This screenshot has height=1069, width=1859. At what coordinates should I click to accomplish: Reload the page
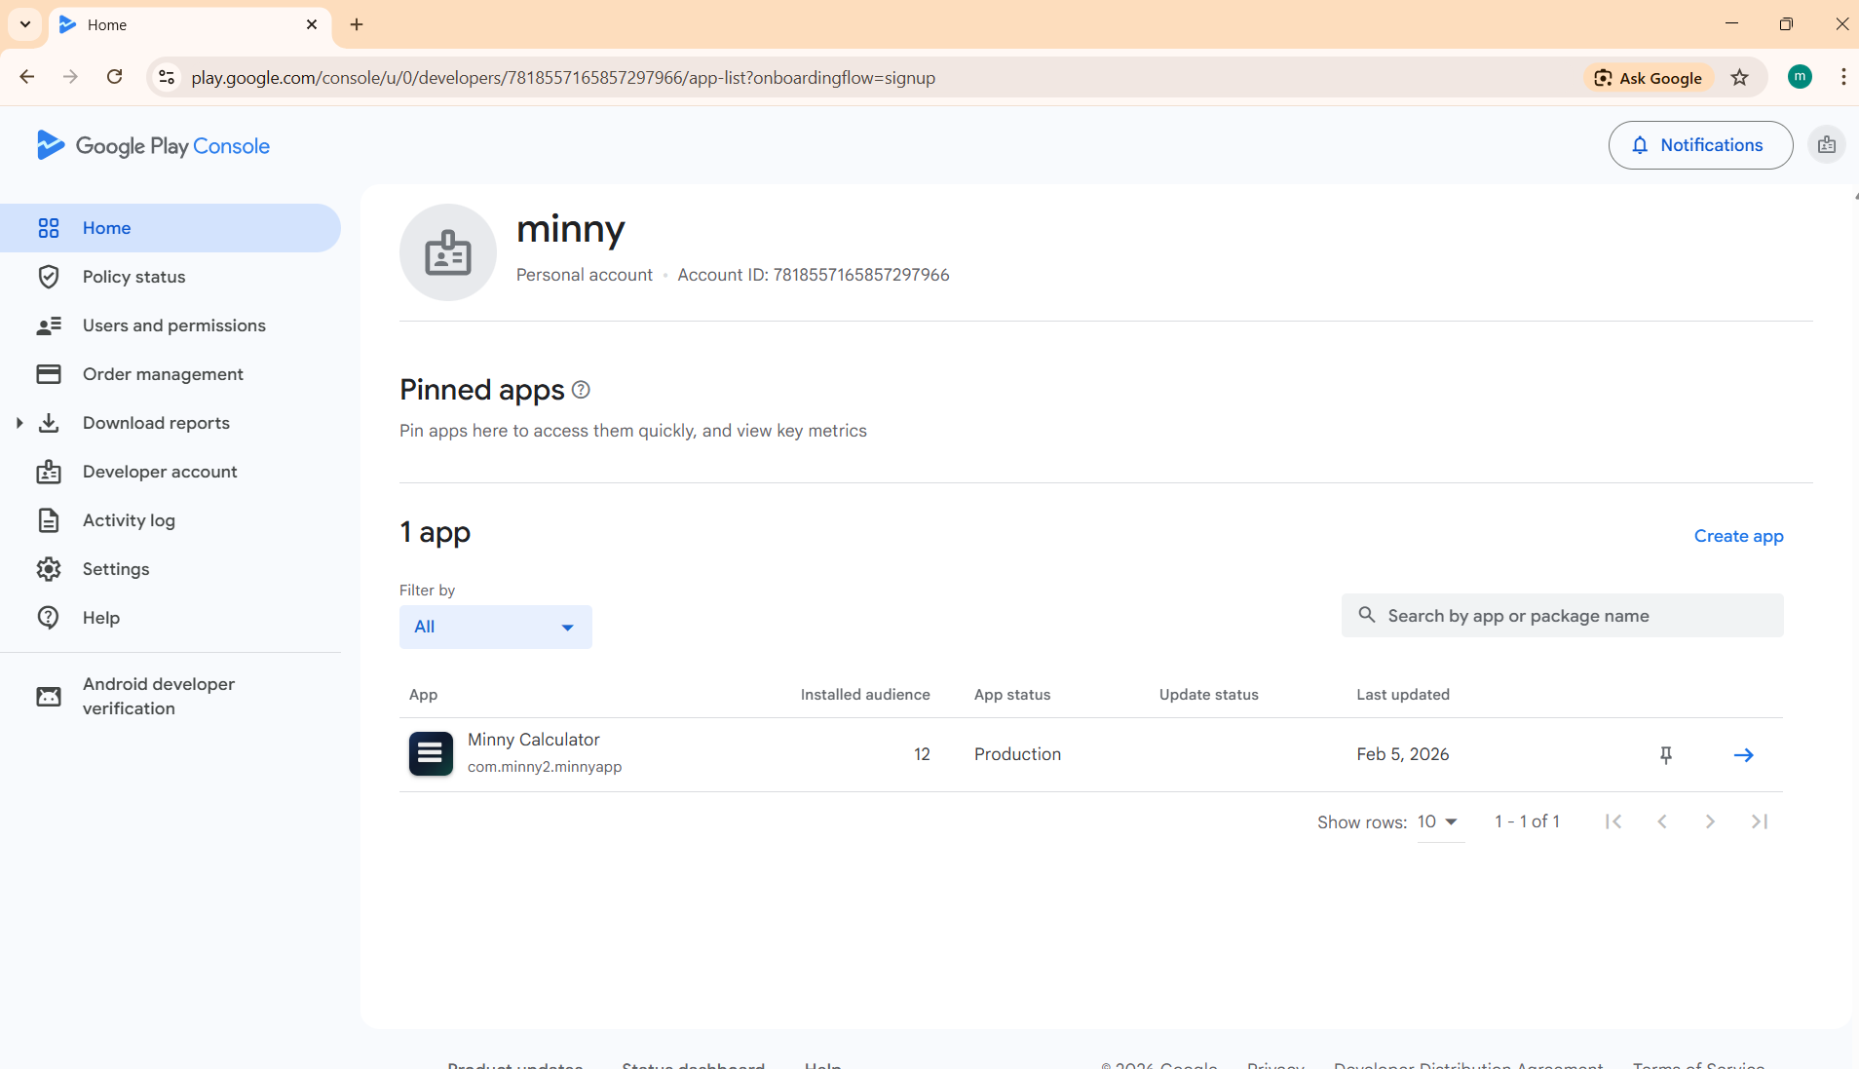pos(114,77)
